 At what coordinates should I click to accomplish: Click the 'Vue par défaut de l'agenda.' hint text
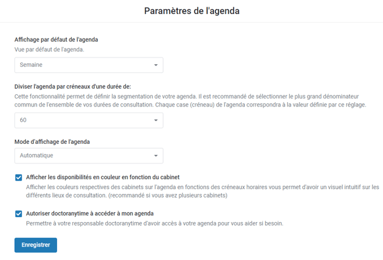pos(49,49)
